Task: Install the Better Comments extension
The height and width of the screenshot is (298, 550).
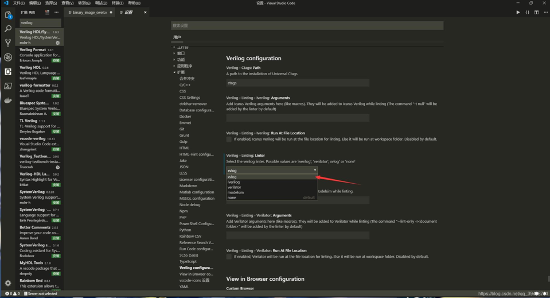Action: pos(56,238)
